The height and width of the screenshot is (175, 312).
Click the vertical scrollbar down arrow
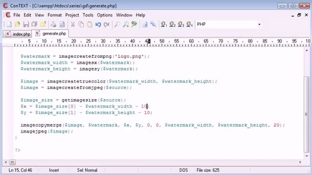[x=307, y=156]
